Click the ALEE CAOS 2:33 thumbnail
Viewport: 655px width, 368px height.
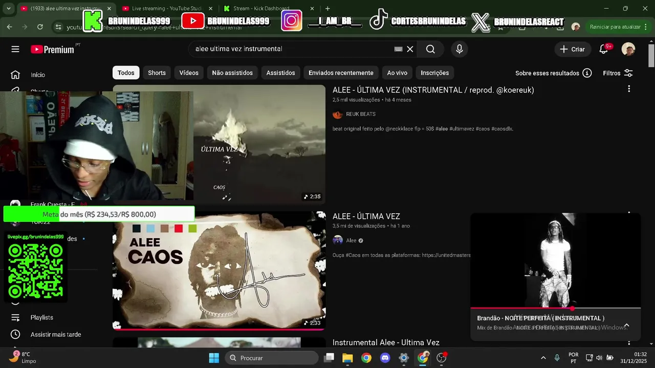tap(219, 270)
